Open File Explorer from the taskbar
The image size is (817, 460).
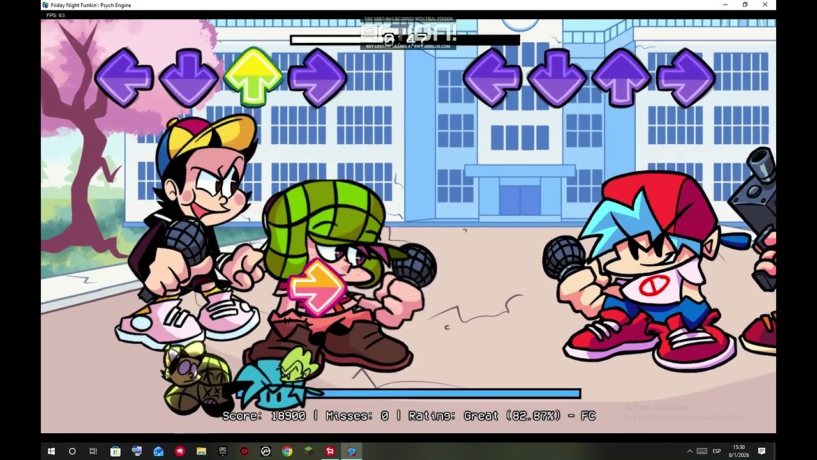201,451
